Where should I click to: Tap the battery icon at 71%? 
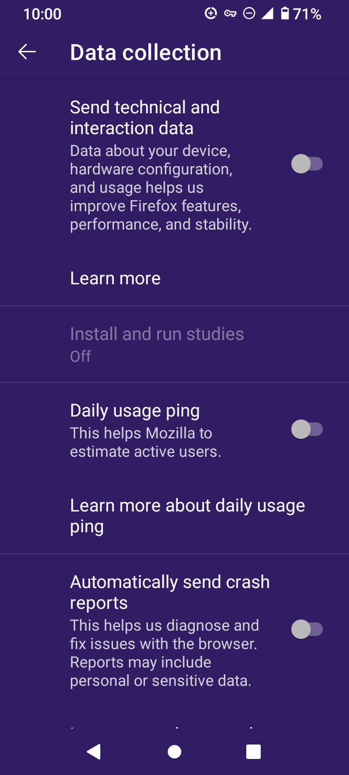(x=285, y=14)
